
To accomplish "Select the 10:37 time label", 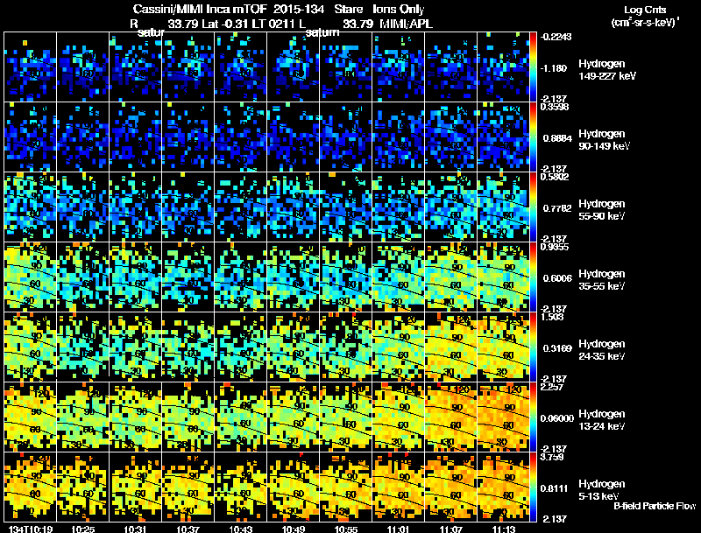I will click(x=188, y=529).
